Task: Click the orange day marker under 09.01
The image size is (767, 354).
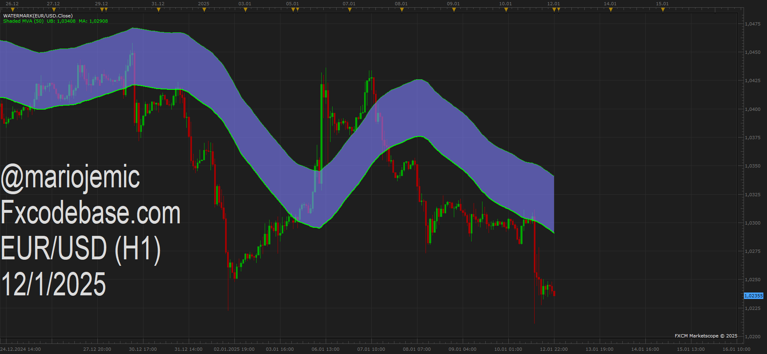Action: click(x=454, y=10)
